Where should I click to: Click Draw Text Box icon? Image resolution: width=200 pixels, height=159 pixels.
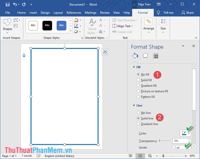pyautogui.click(x=16, y=26)
